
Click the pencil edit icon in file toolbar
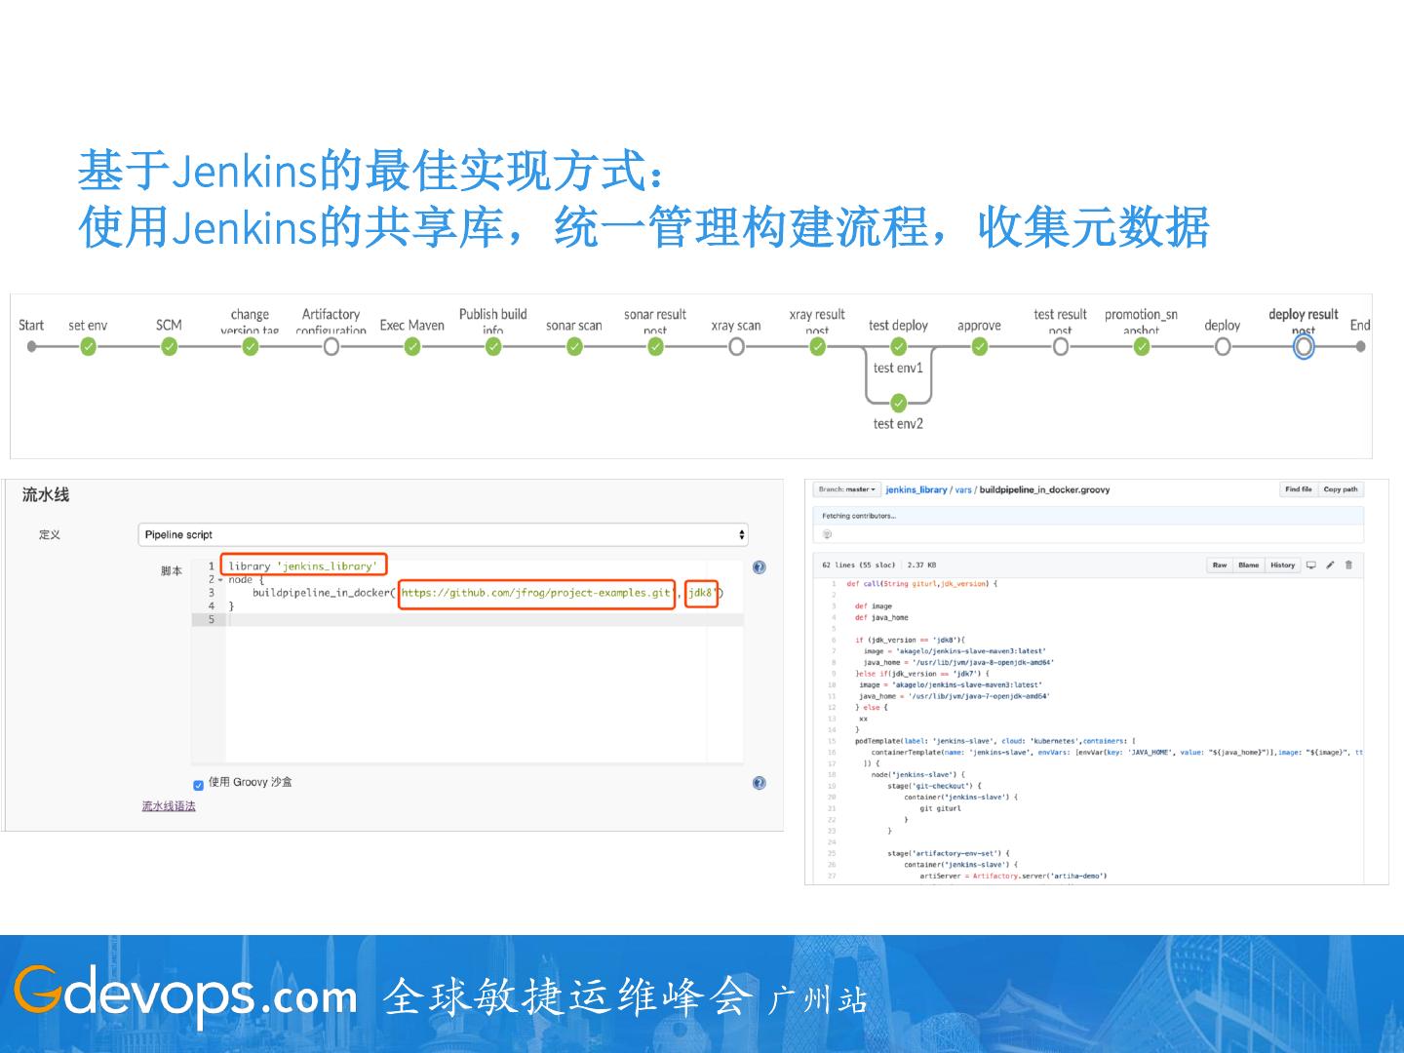tap(1330, 565)
